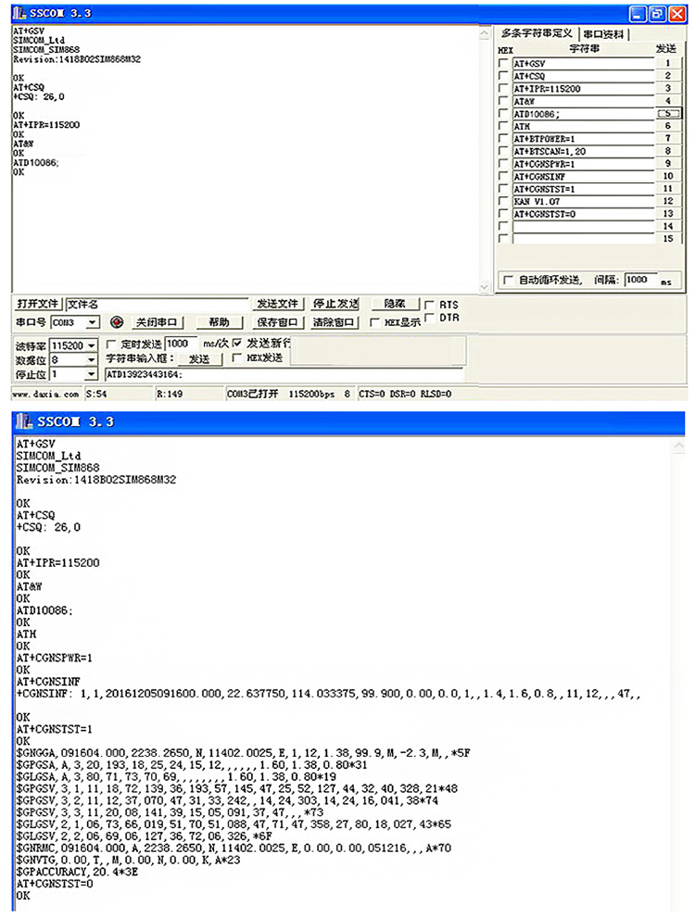Screen dimensions: 695x917
Task: Toggle the 自动循环发送 checkbox
Action: (x=507, y=280)
